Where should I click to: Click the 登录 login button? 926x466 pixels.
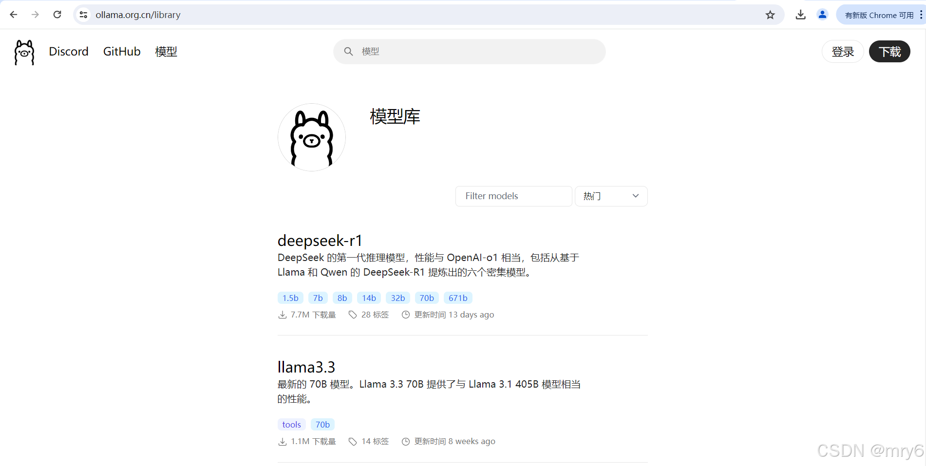tap(843, 52)
